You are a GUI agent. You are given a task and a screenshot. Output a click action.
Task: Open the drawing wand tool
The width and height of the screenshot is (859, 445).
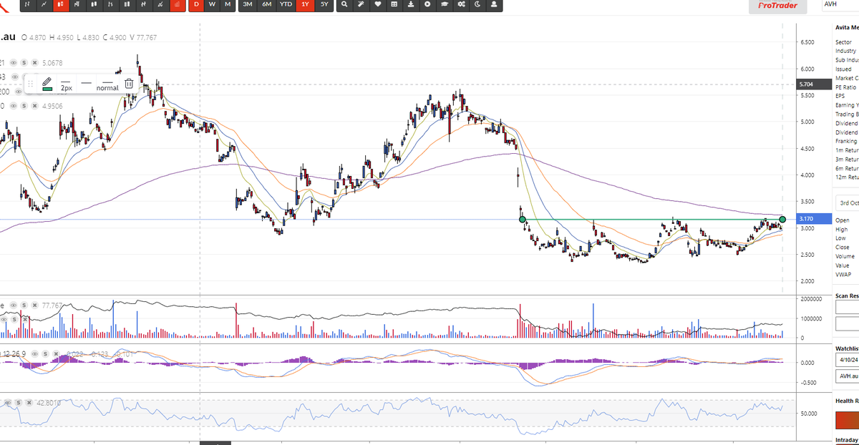(x=361, y=4)
